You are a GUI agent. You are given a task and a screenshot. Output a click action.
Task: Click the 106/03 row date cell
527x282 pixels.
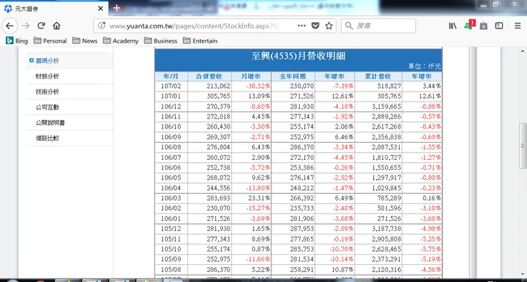(171, 198)
